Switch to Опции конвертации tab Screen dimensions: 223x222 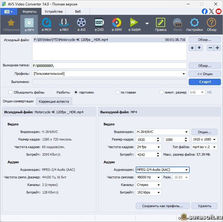coord(18,101)
